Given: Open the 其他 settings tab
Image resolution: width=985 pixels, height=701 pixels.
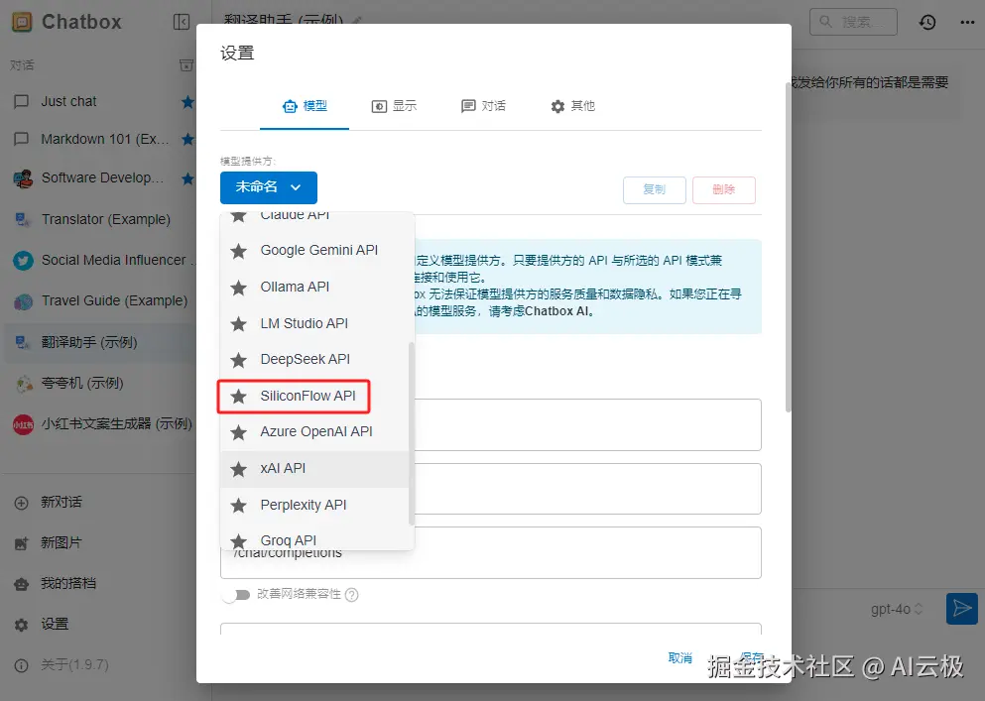Looking at the screenshot, I should pyautogui.click(x=572, y=107).
